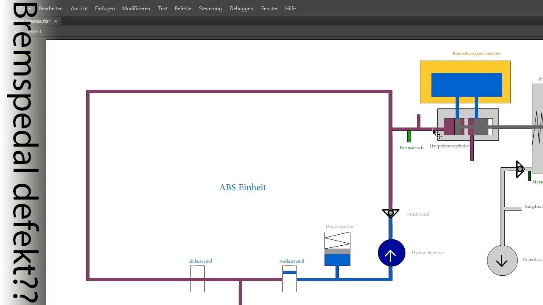Select the Hauptbremszylinder cylinder graphic
Screen dimensions: 543x305
tap(468, 125)
